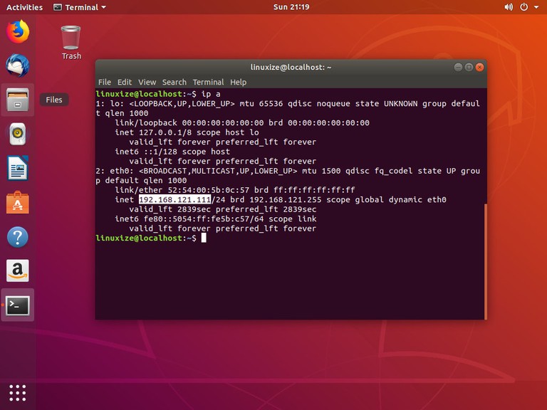Image resolution: width=547 pixels, height=410 pixels.
Task: Select the Terminal icon in dock
Action: 18,305
